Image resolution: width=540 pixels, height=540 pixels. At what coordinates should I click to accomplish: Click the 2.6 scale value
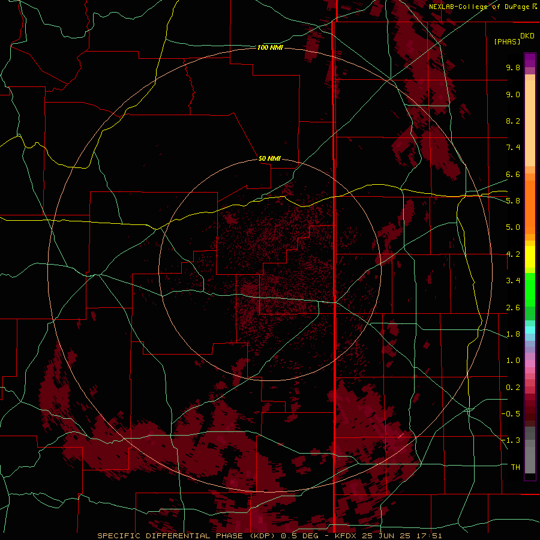tap(513, 308)
